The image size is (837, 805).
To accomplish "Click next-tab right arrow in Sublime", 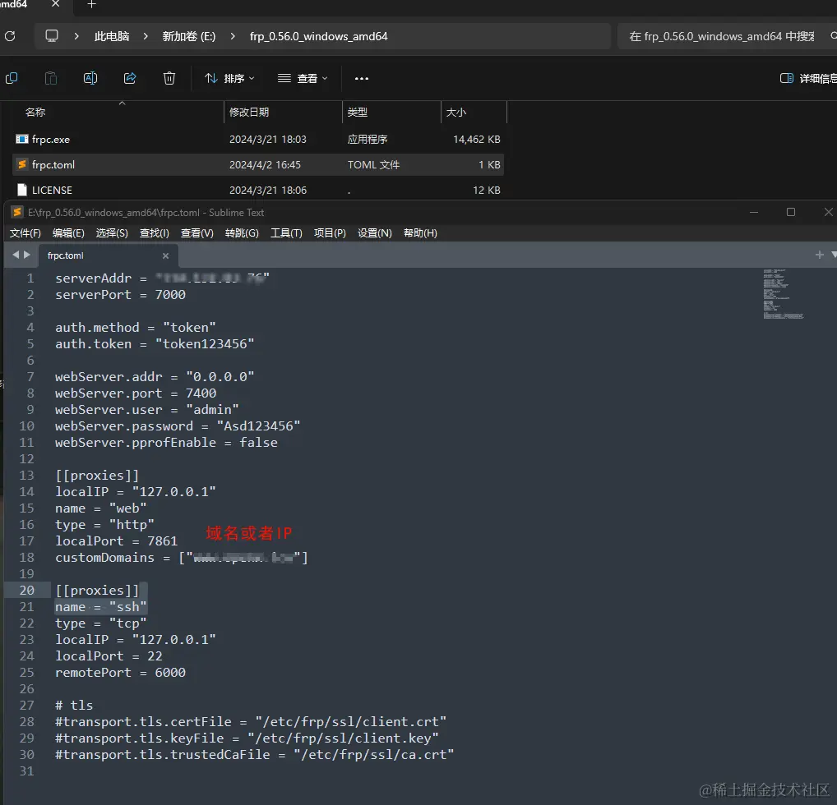I will [x=26, y=255].
